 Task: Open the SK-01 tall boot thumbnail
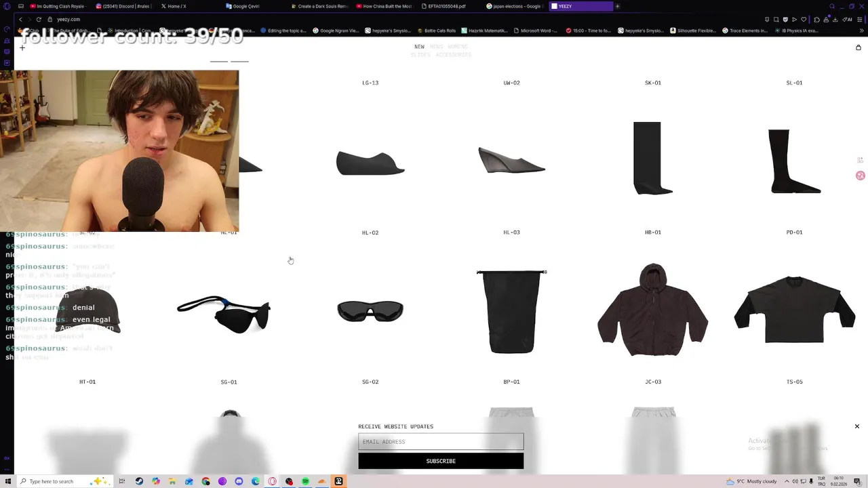coord(652,159)
